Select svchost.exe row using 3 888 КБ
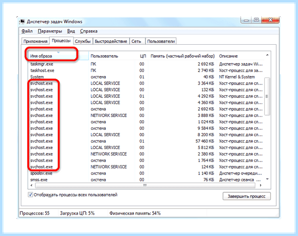This screenshot has width=298, height=236. (147, 115)
